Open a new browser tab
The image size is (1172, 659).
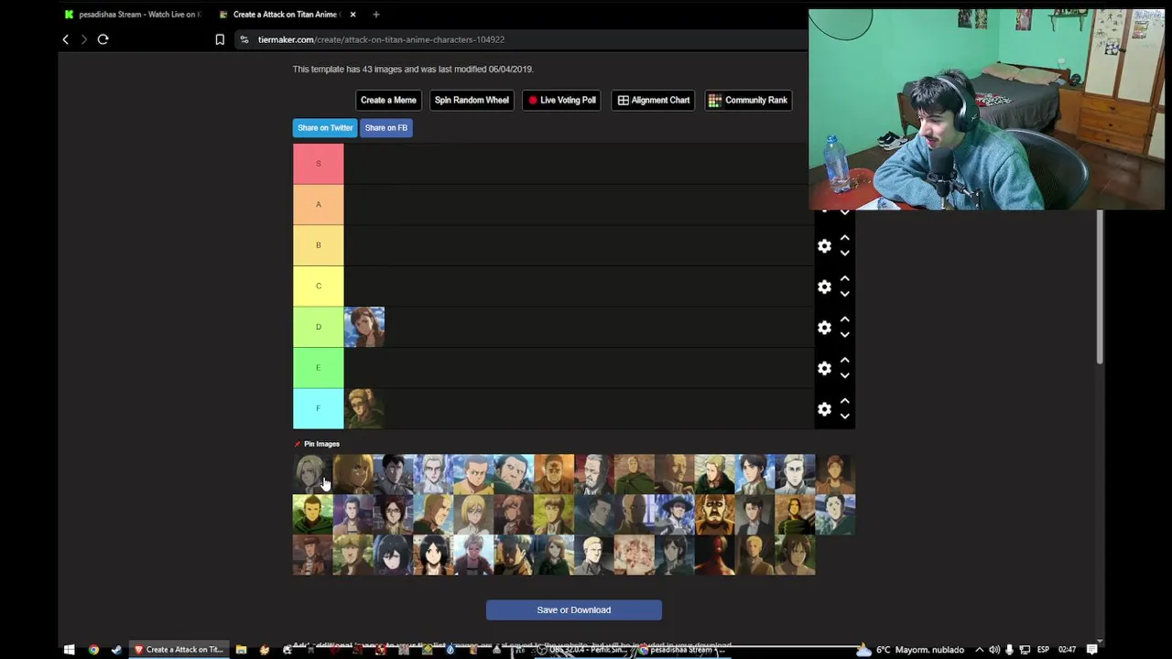pos(375,15)
